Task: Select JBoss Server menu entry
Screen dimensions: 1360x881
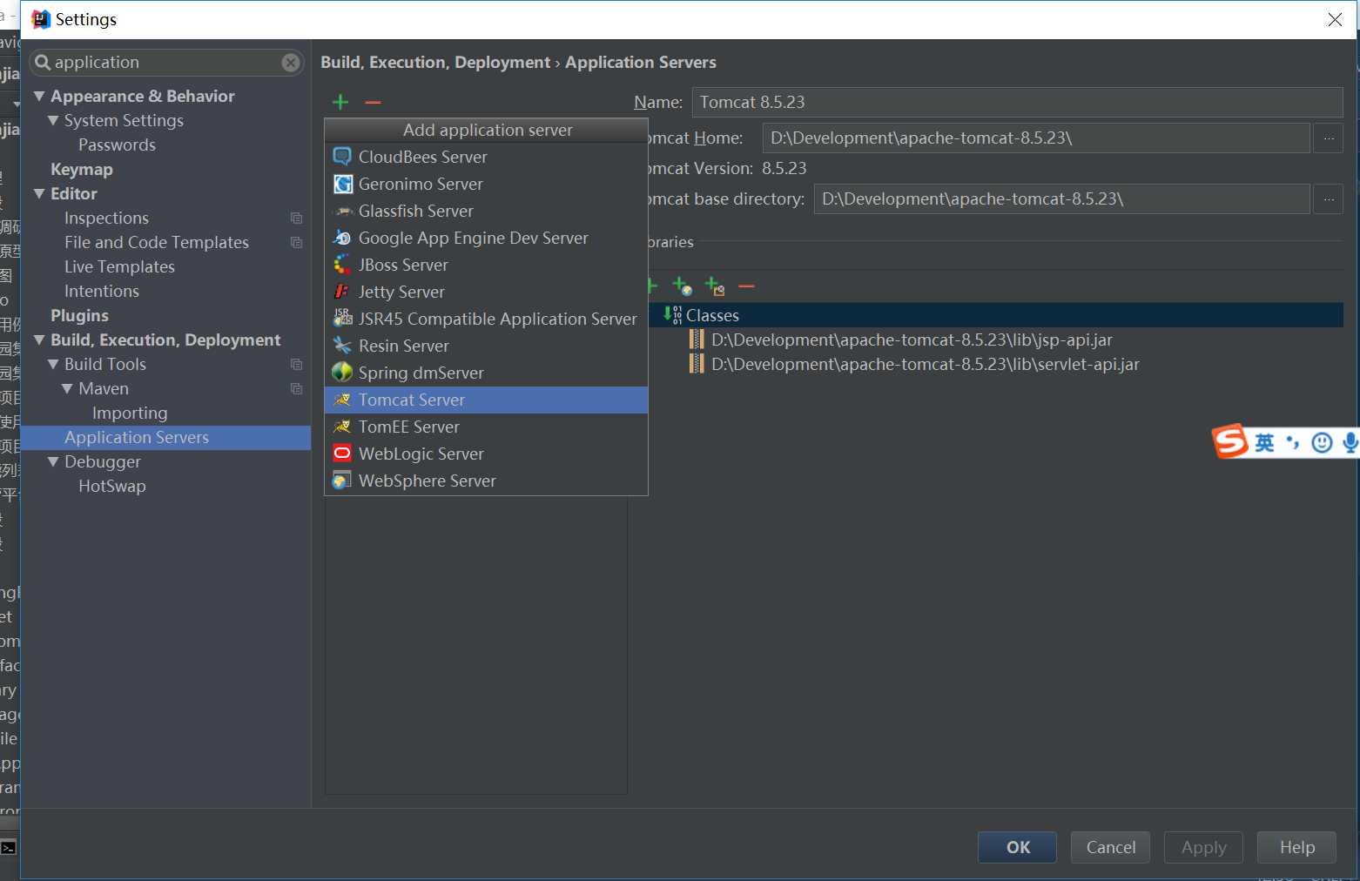Action: click(486, 265)
